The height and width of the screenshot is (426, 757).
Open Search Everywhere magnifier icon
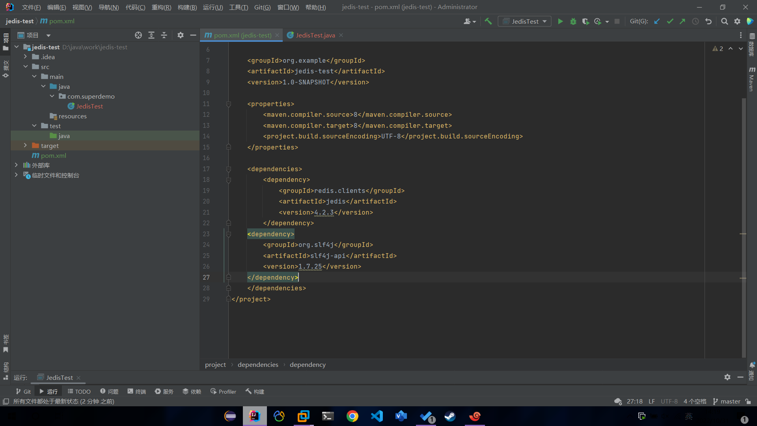(724, 21)
